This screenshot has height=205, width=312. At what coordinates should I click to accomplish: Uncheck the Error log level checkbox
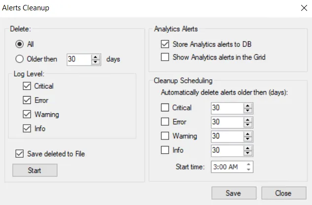(x=27, y=100)
